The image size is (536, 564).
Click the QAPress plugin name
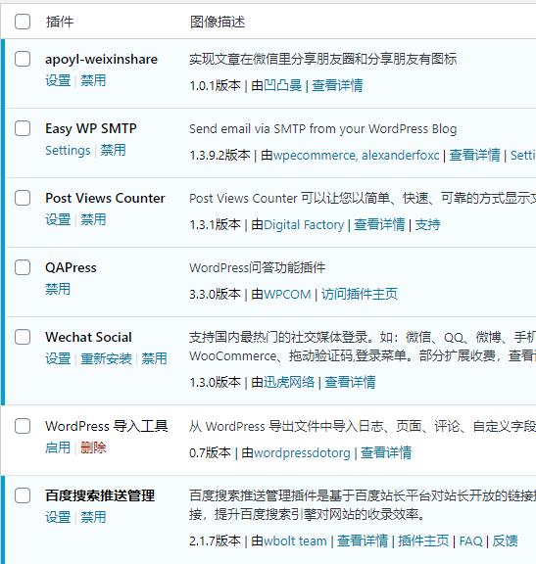71,267
